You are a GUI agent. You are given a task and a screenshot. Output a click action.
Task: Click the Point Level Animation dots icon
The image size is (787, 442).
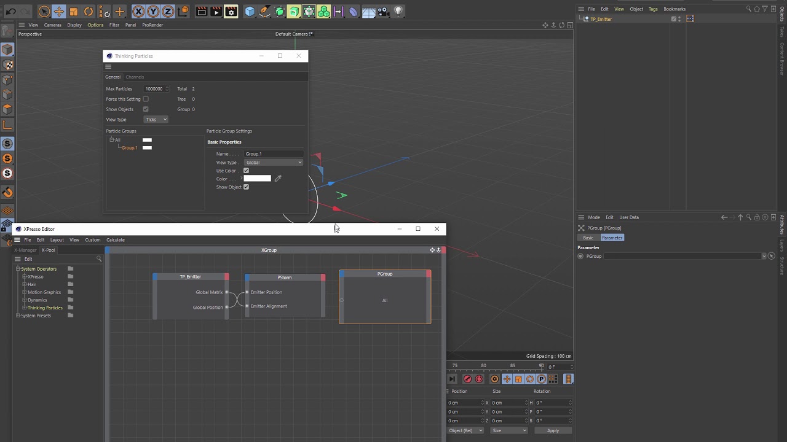click(553, 379)
